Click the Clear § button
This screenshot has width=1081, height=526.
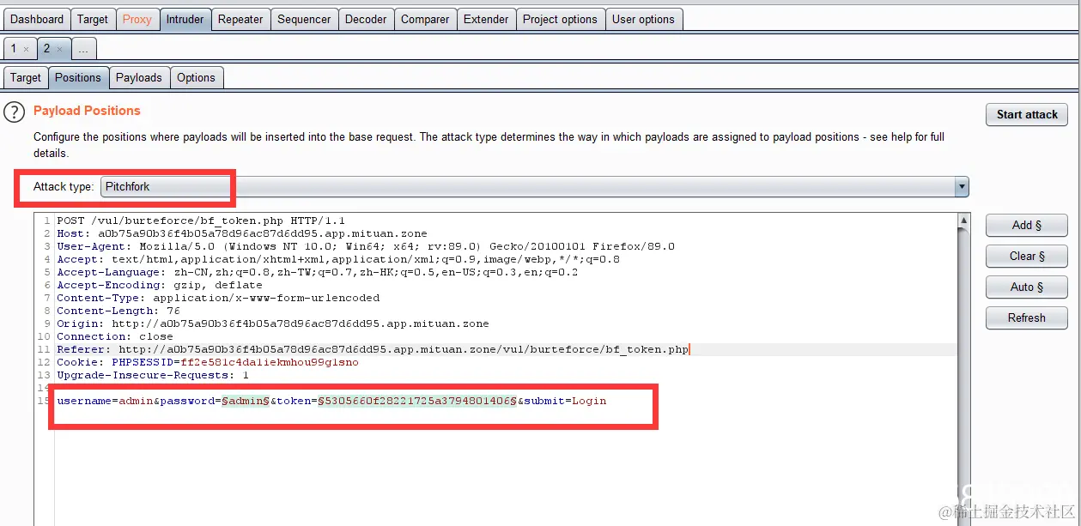pyautogui.click(x=1027, y=256)
